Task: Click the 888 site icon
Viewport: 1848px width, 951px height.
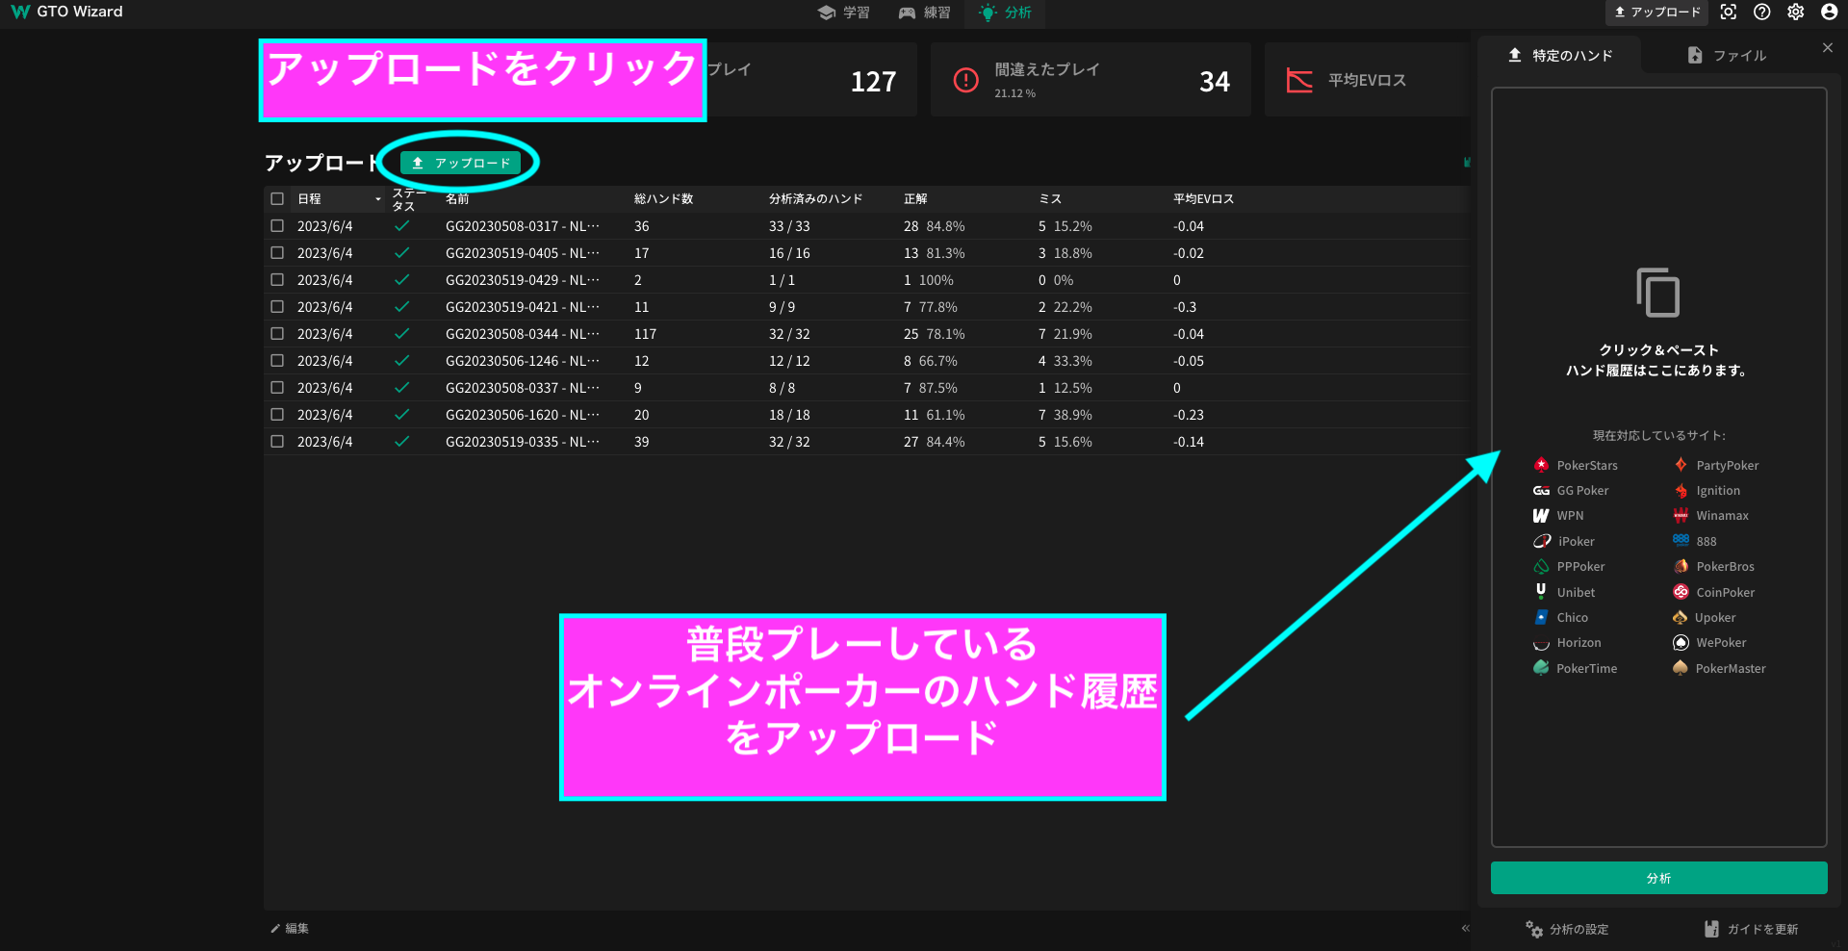Action: pos(1681,540)
